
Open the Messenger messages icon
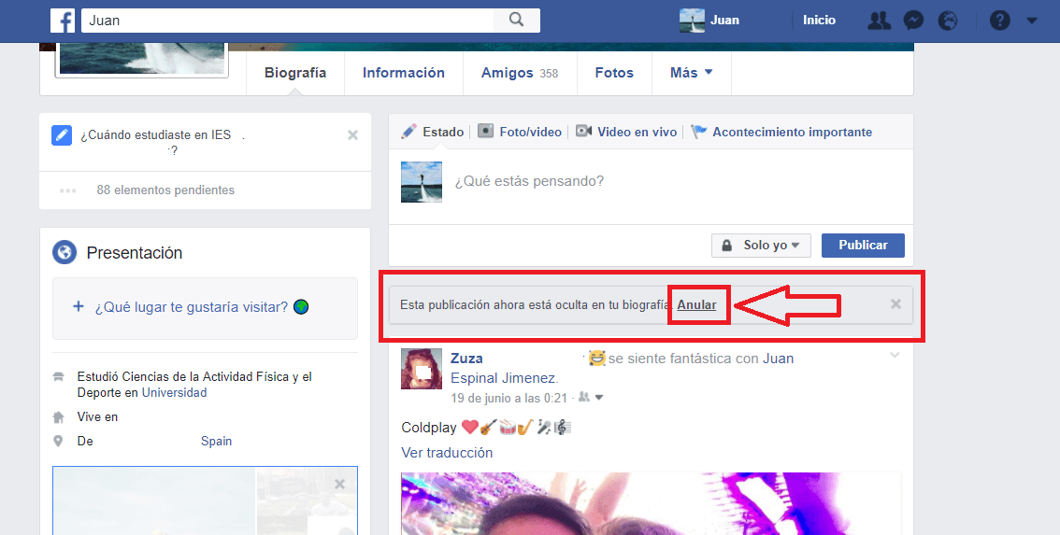(913, 21)
